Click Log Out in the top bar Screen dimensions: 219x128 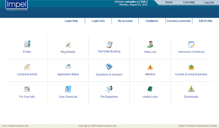(209, 2)
